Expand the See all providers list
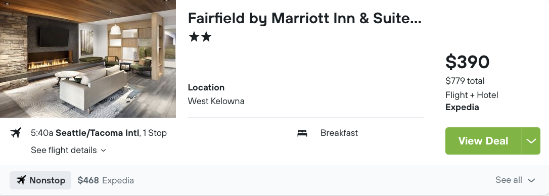549x196 pixels. (516, 180)
